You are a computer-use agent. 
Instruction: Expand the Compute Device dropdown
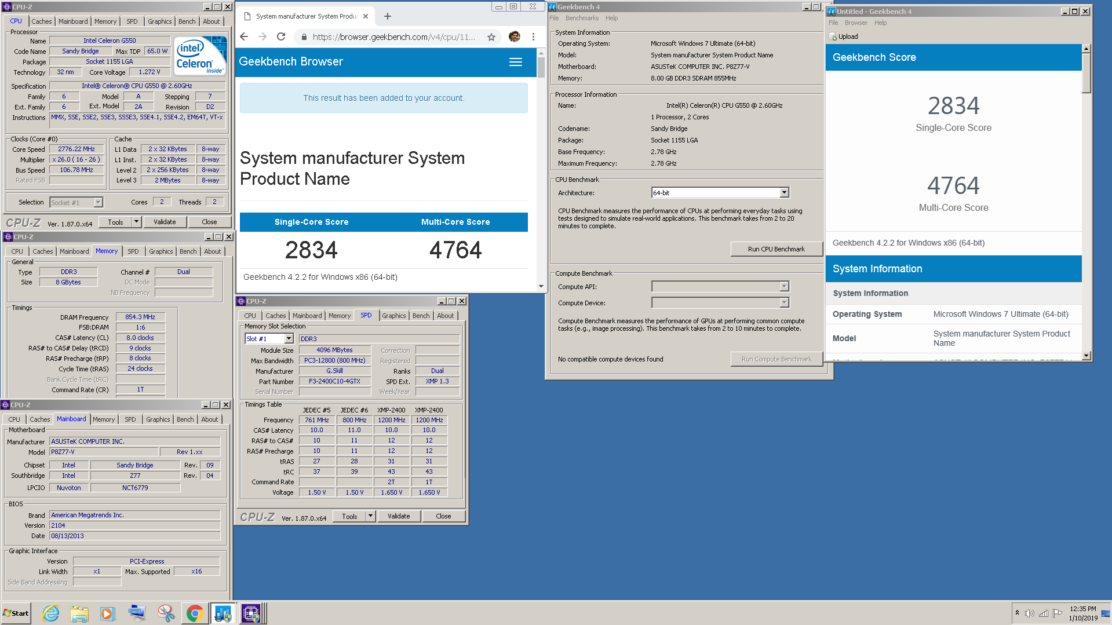[784, 302]
